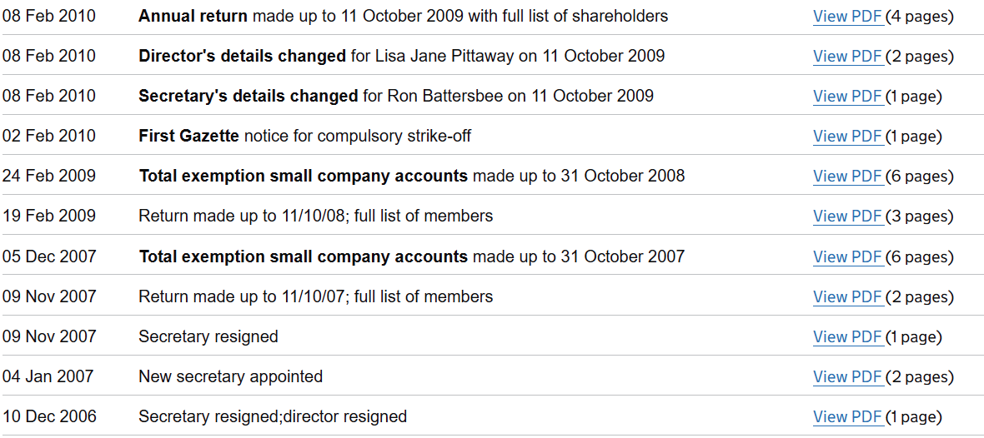
Task: Select the Annual return description text
Action: 403,17
